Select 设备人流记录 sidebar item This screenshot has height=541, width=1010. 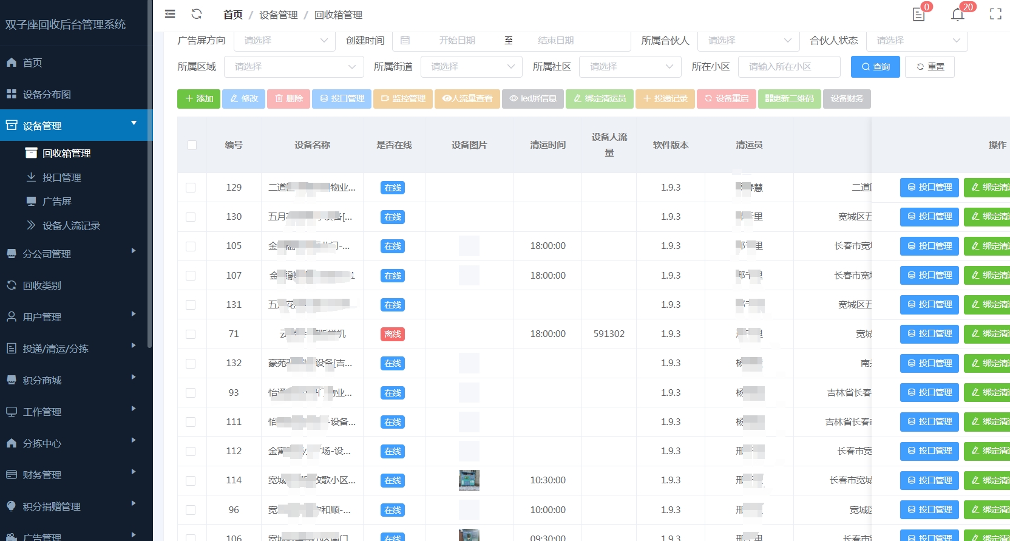(70, 225)
